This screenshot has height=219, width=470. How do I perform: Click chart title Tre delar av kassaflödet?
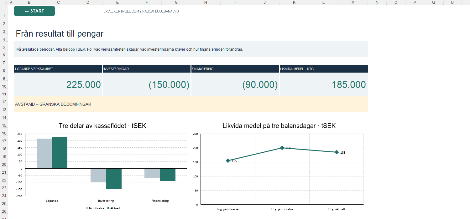click(102, 126)
